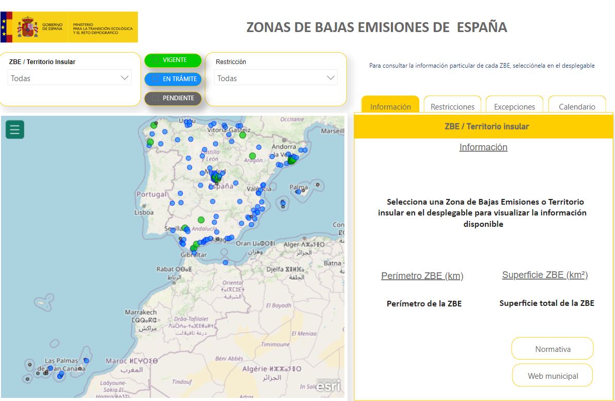Click the Normativa button
This screenshot has height=401, width=615.
[553, 349]
